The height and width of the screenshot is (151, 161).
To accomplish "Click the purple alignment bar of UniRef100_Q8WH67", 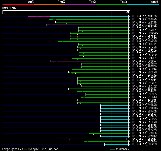I will [90, 139].
